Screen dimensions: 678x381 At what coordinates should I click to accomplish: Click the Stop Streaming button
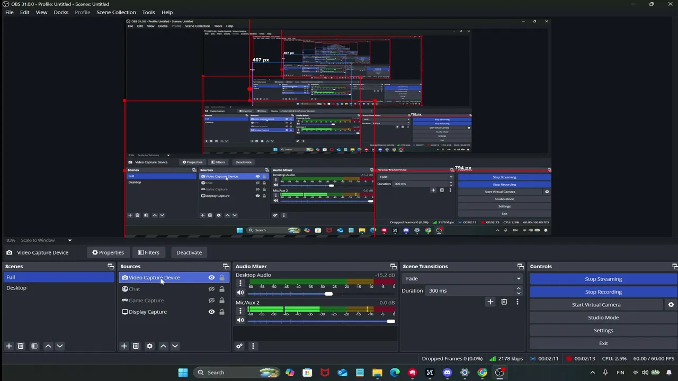[603, 279]
